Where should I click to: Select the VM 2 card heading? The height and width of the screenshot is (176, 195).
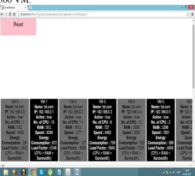tap(73, 102)
